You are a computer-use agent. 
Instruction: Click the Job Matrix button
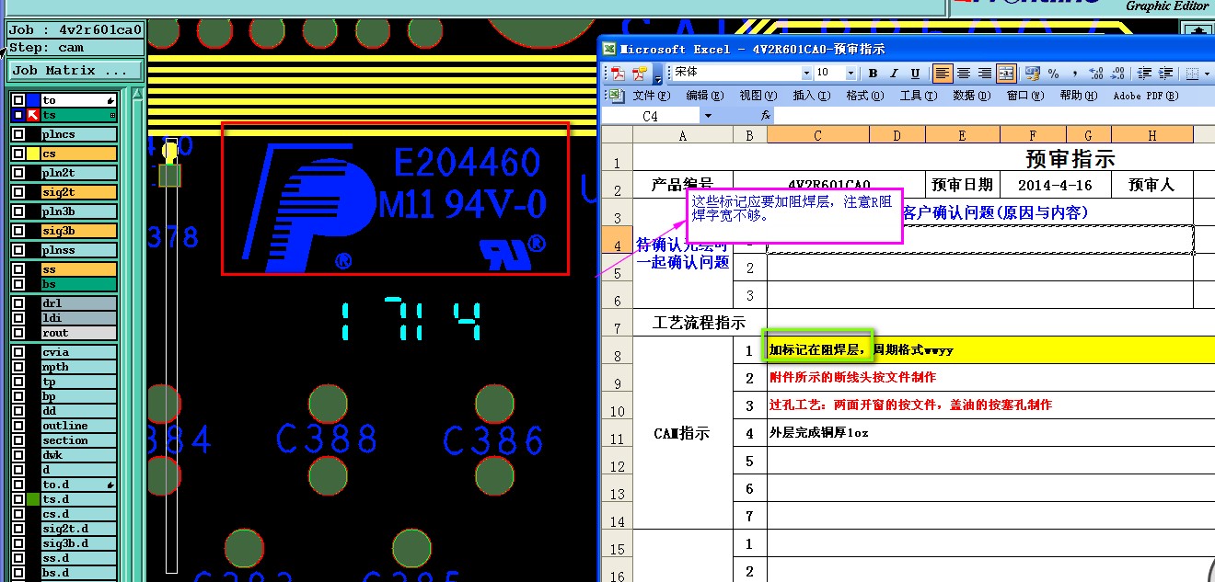pyautogui.click(x=76, y=71)
